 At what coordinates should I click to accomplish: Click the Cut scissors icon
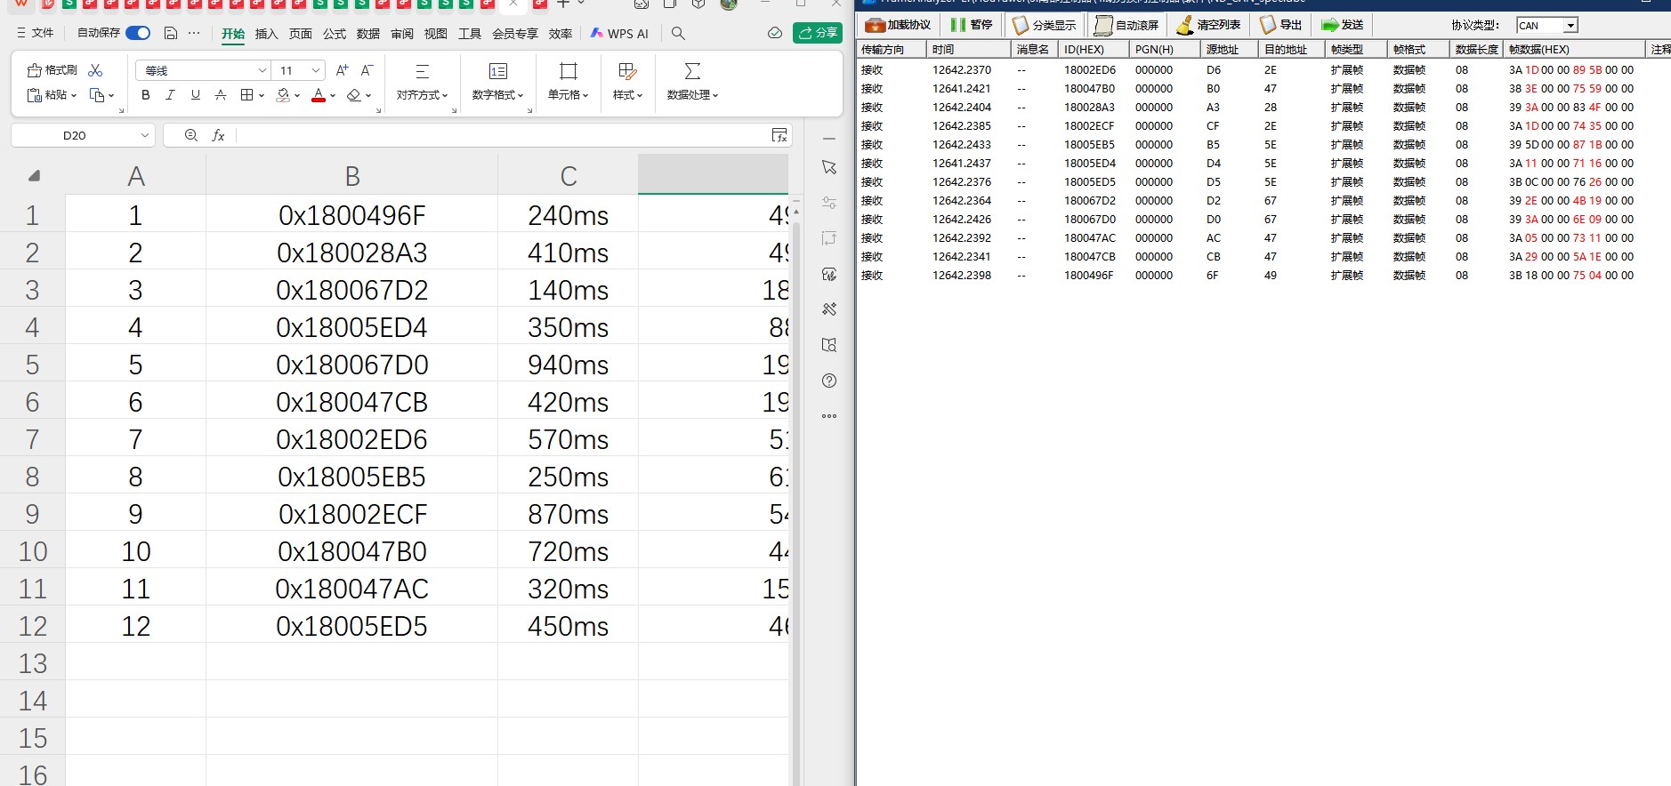pos(96,70)
